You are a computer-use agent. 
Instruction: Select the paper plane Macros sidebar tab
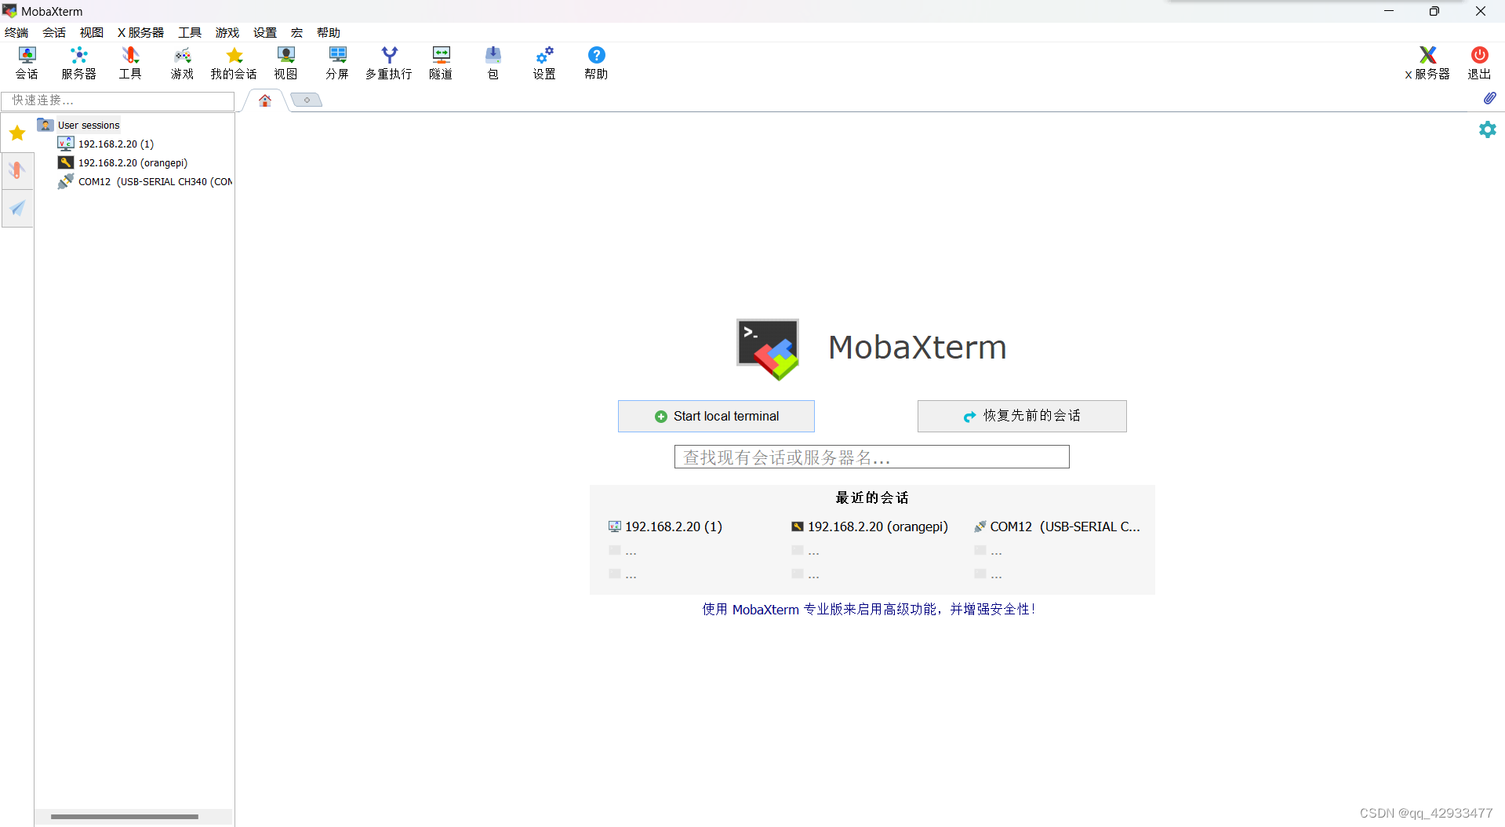click(x=17, y=208)
